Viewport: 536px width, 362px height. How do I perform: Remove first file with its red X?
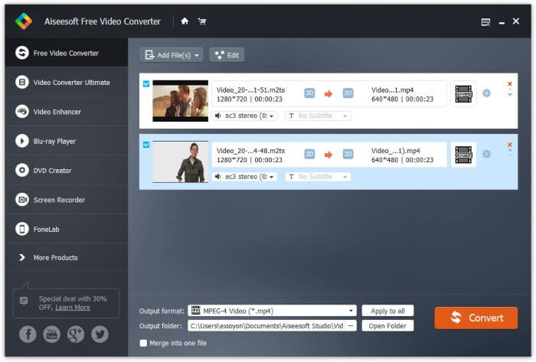(x=510, y=83)
